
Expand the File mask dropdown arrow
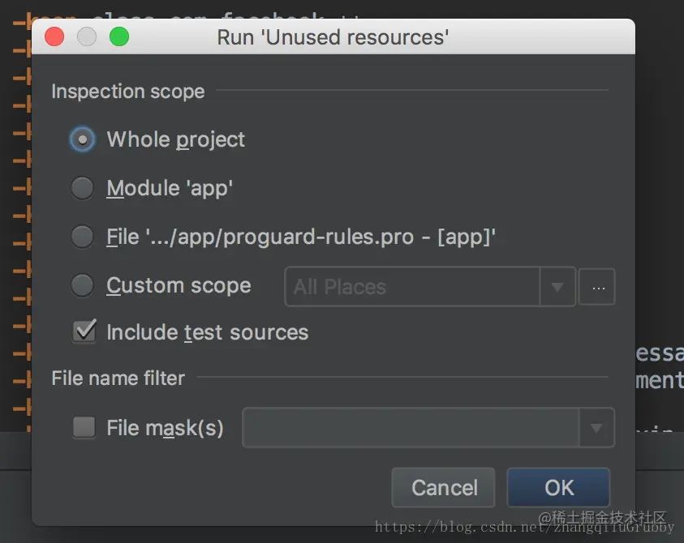click(x=596, y=428)
